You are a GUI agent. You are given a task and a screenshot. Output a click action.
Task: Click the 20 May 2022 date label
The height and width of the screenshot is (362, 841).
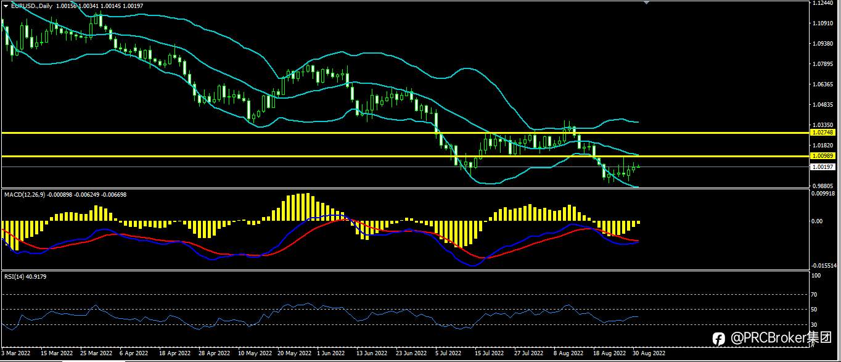[x=294, y=353]
